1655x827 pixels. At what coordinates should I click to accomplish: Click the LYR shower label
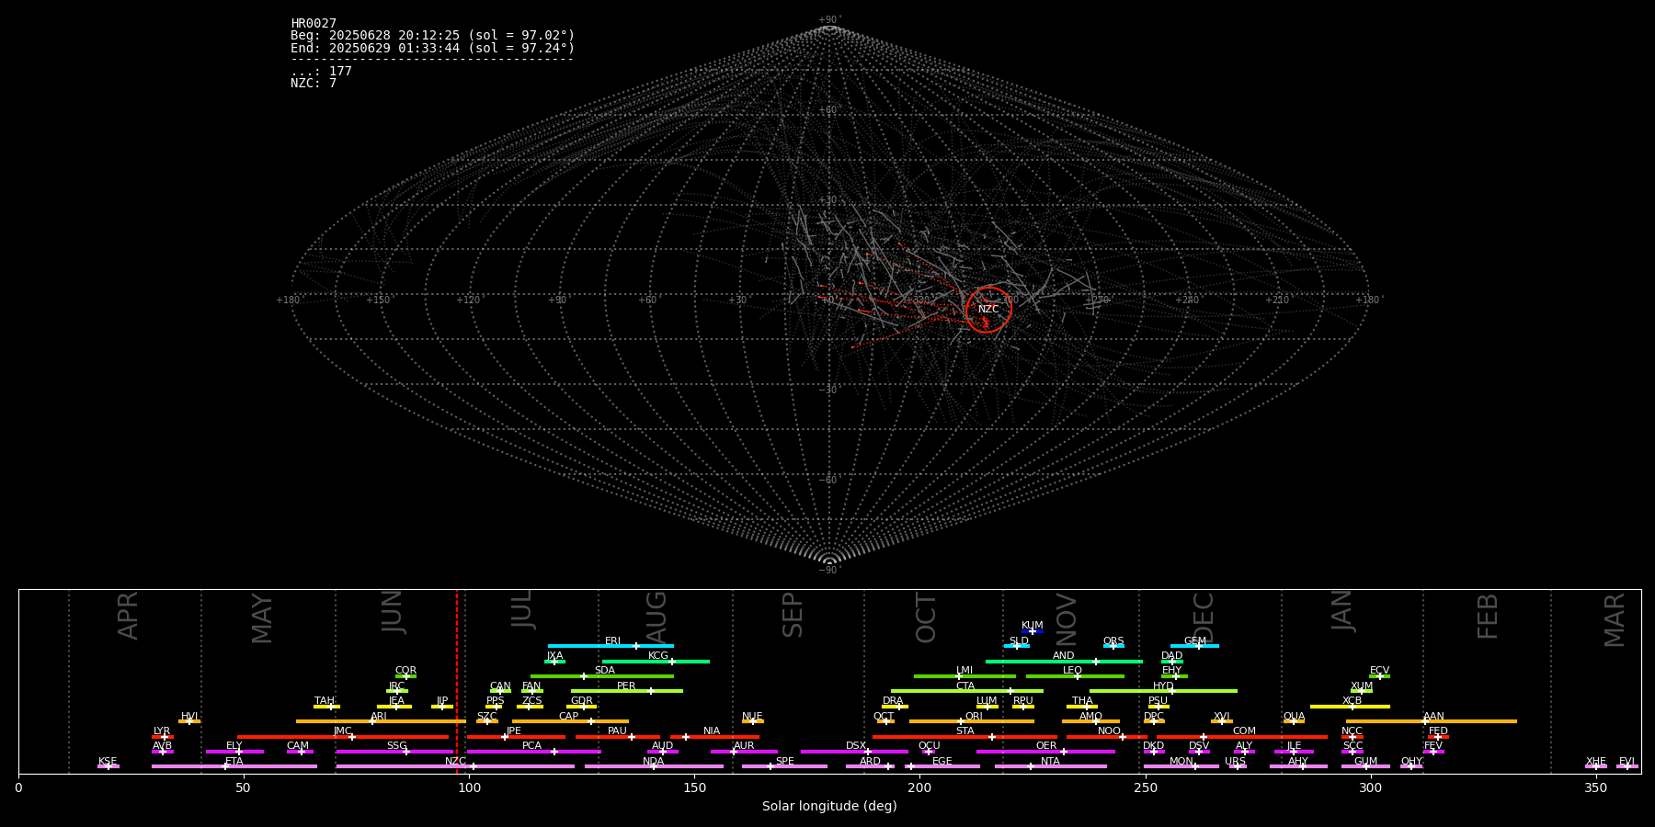[x=162, y=731]
